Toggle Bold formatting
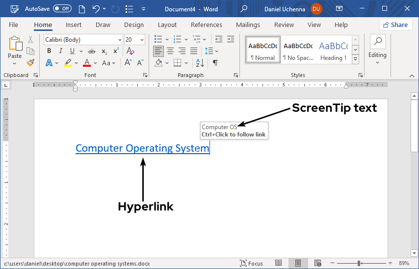This screenshot has width=419, height=269. coord(49,51)
